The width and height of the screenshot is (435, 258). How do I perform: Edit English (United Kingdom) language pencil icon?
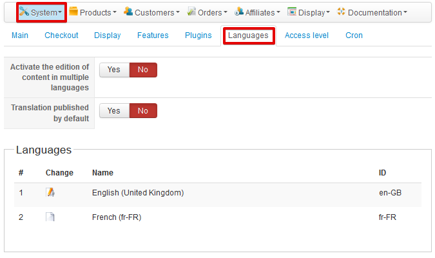pos(50,192)
